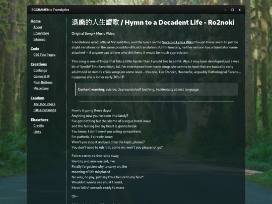This screenshot has height=204, width=272.
Task: Open The Jade Pages link
Action: 44,104
